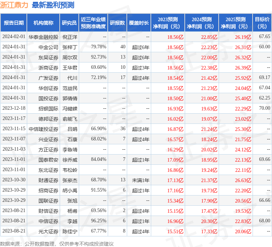The image size is (272, 247).
Task: Click target price 62.25
Action: 264,98
